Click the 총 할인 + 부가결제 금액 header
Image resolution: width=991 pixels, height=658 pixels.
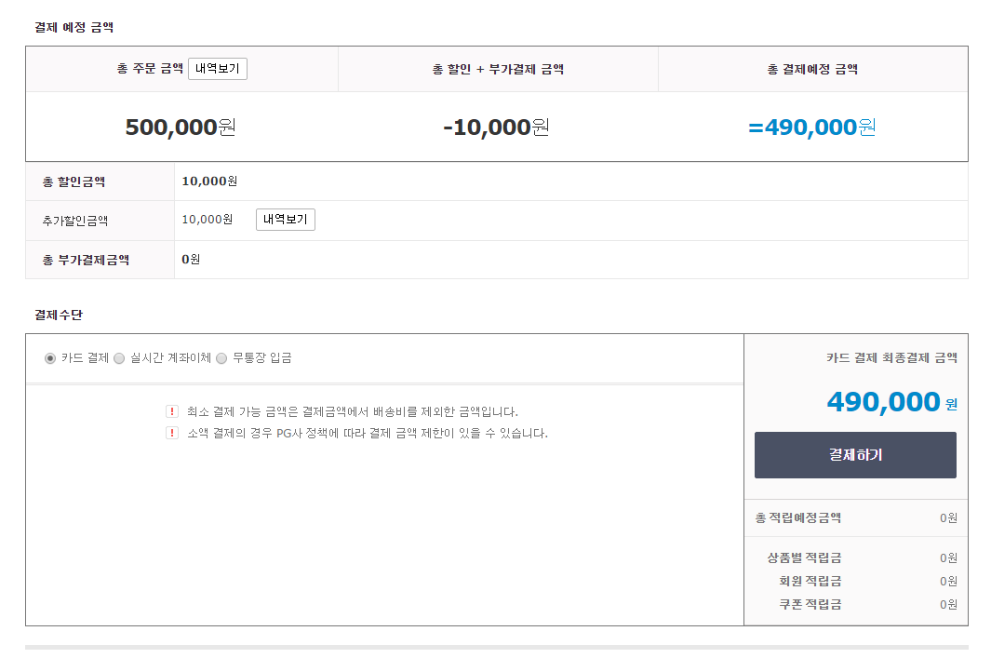tap(498, 69)
